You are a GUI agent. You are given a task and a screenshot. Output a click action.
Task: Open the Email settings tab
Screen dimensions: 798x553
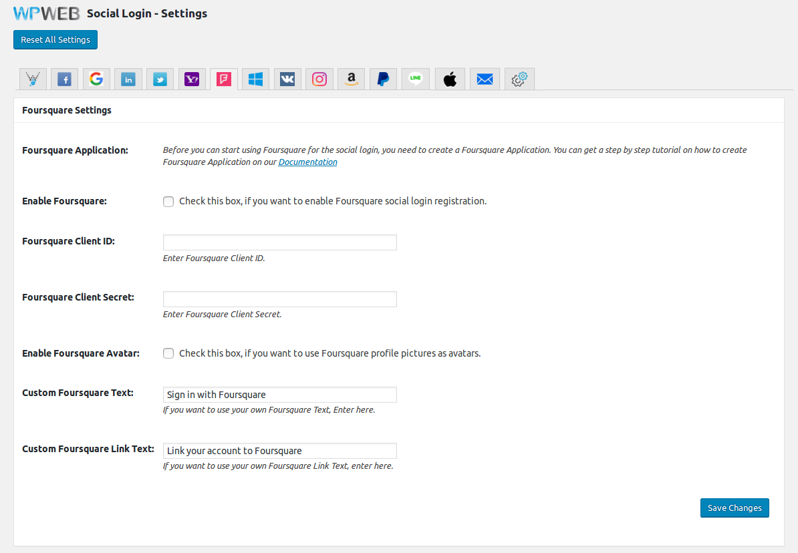485,79
